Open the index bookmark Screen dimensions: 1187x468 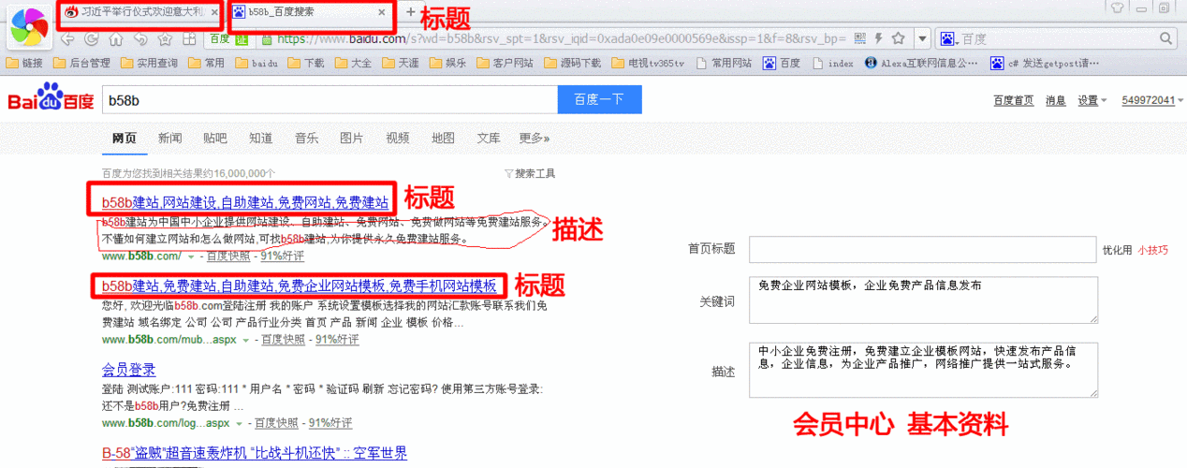pyautogui.click(x=832, y=64)
